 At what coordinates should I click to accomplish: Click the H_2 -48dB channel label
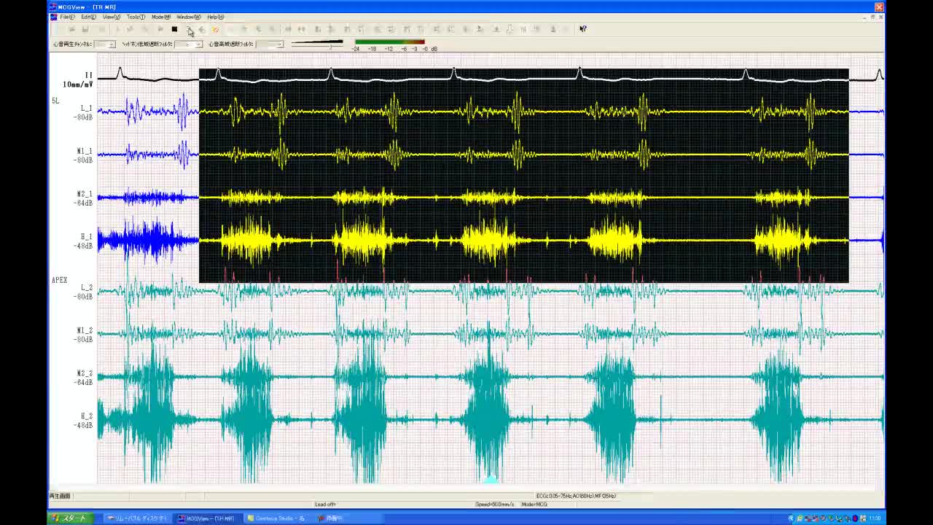(x=85, y=421)
